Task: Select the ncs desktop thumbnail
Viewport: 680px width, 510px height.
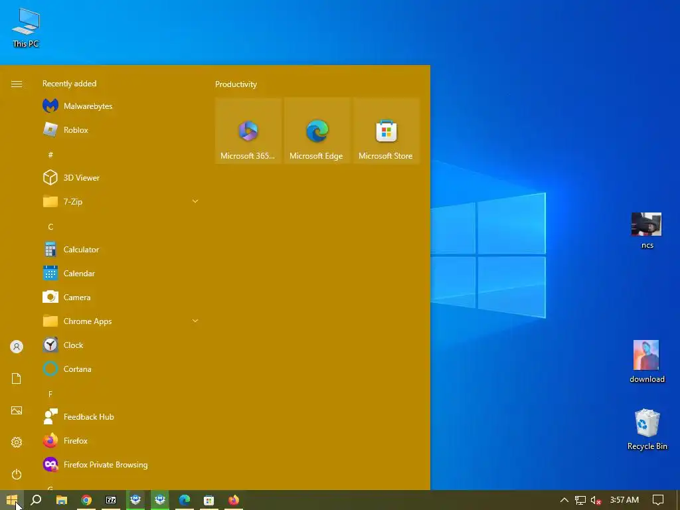Action: click(647, 230)
